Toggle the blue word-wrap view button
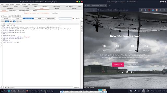This screenshot has height=93, width=167. pyautogui.click(x=14, y=21)
